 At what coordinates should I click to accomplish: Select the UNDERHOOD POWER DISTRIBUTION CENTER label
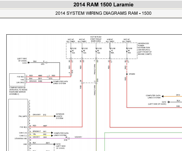tap(145, 49)
